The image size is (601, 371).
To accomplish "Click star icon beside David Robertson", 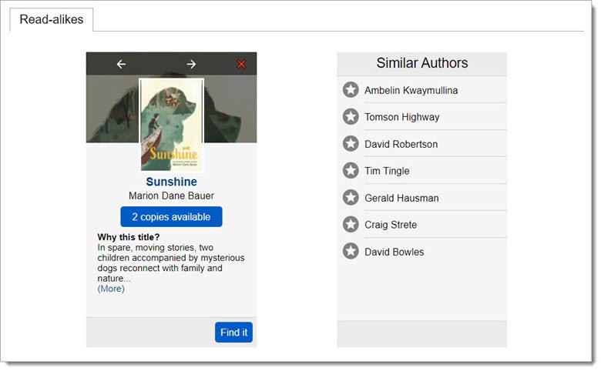I will coord(351,144).
